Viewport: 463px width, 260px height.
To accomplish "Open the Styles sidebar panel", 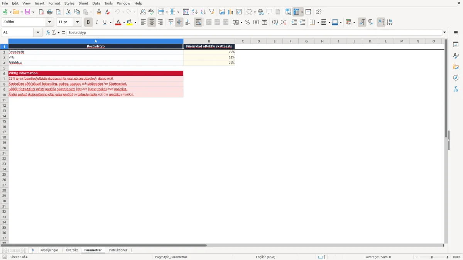I will pos(456,55).
